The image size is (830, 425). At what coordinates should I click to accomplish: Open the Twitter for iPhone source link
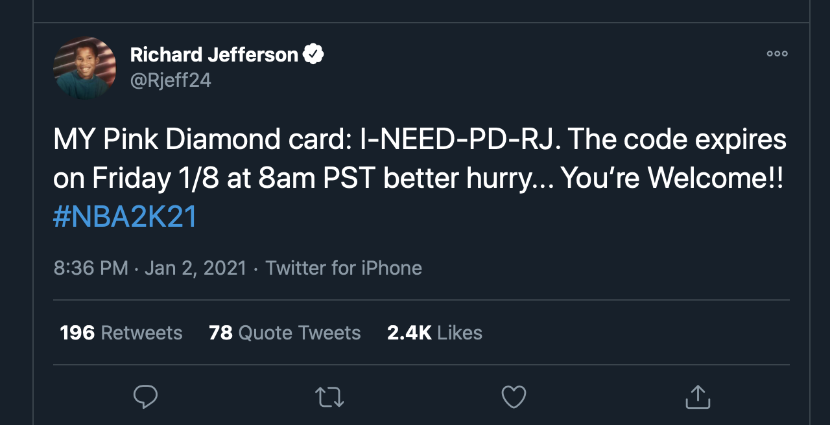point(344,268)
